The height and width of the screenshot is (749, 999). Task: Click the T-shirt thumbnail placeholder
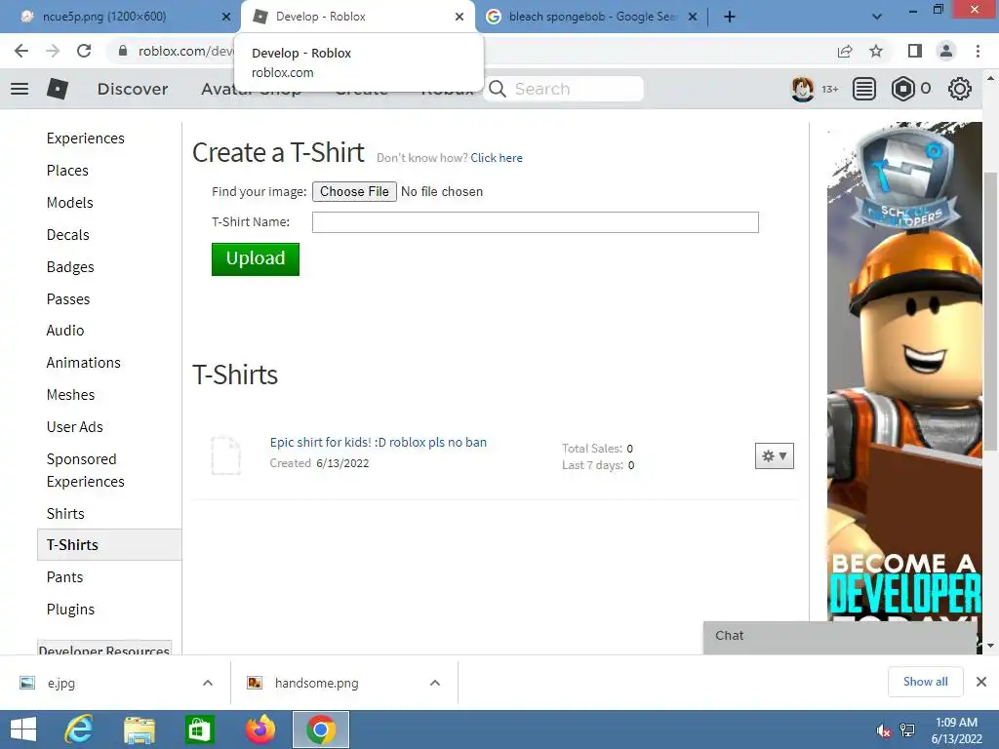coord(225,455)
